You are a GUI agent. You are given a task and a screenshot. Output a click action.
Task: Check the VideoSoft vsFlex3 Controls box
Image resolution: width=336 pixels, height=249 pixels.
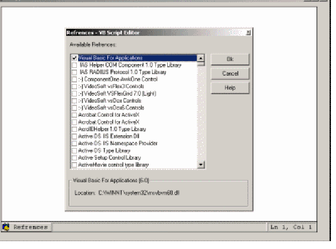pyautogui.click(x=75, y=86)
